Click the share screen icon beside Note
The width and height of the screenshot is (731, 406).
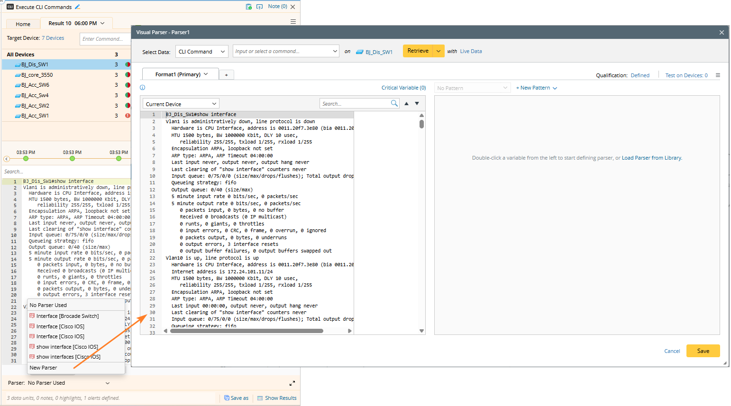(259, 7)
